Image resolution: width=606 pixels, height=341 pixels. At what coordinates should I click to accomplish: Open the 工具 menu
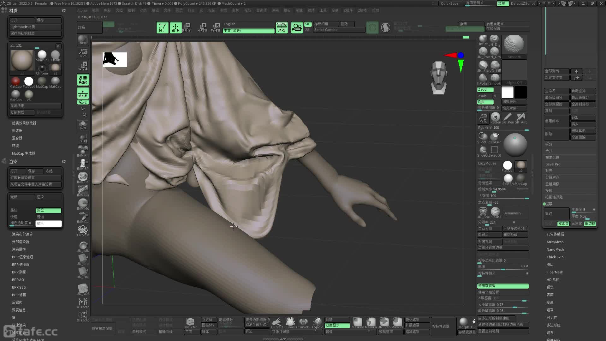(x=323, y=10)
